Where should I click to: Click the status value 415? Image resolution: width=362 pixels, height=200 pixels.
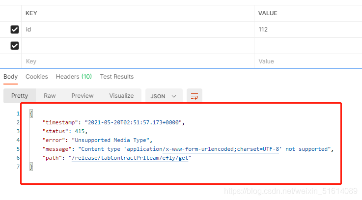click(x=80, y=131)
